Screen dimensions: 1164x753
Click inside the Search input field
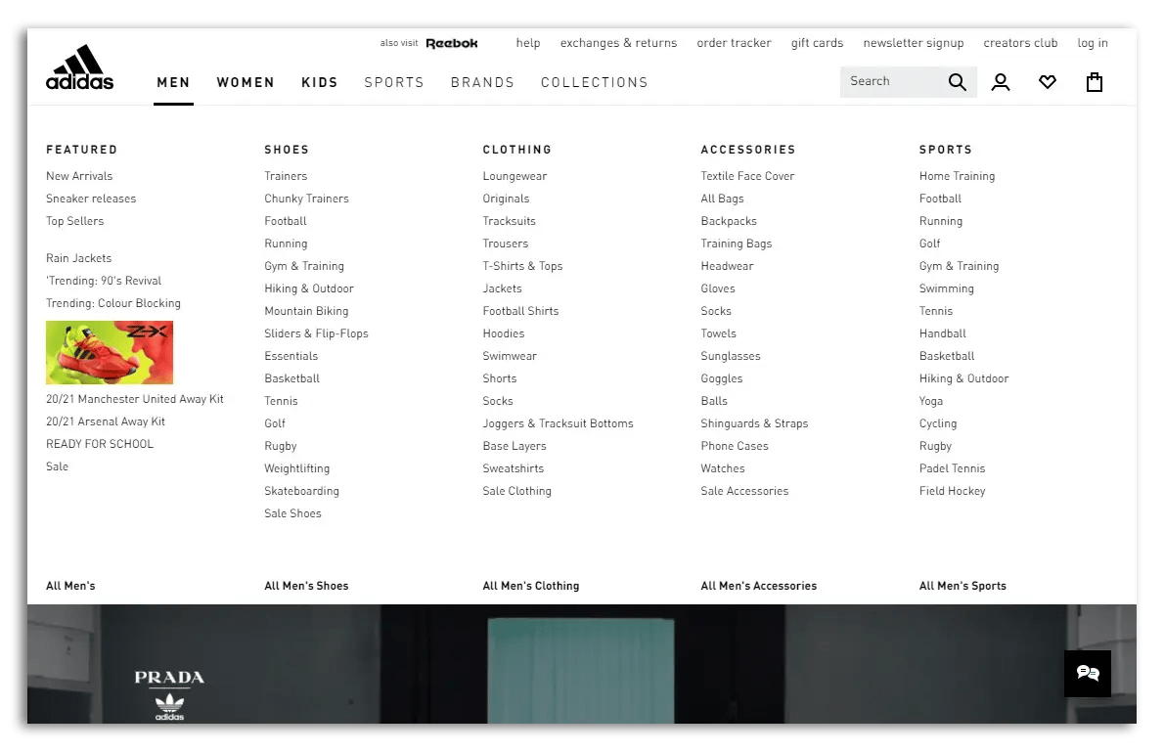890,81
